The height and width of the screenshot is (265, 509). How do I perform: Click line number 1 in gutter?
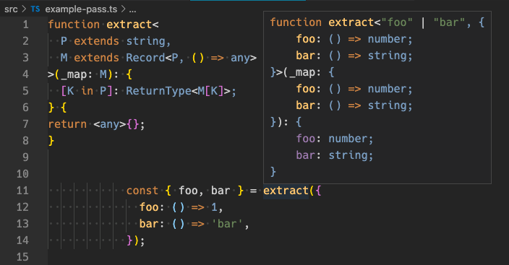tap(25, 25)
